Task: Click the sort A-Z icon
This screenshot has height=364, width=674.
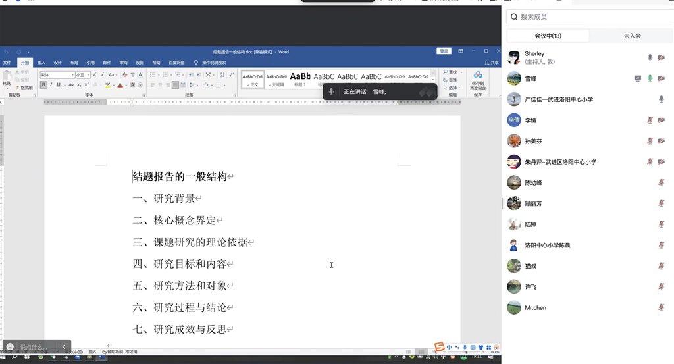Action: 222,75
